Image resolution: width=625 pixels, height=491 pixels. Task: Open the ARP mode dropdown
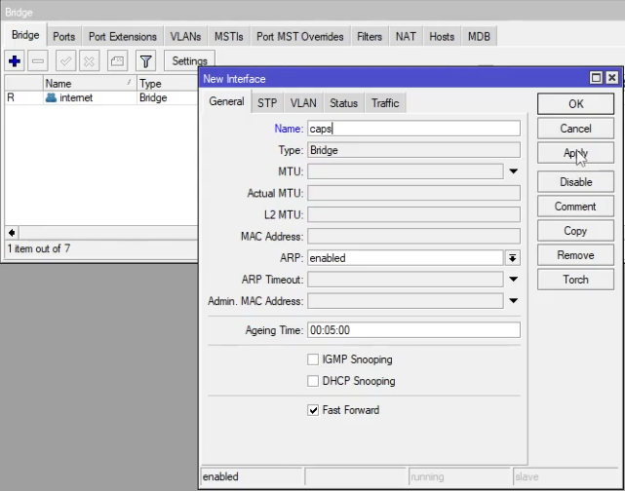(512, 258)
